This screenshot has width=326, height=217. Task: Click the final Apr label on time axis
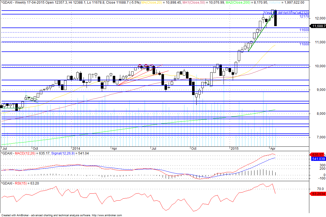273,149
